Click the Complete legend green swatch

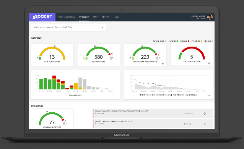(177, 41)
